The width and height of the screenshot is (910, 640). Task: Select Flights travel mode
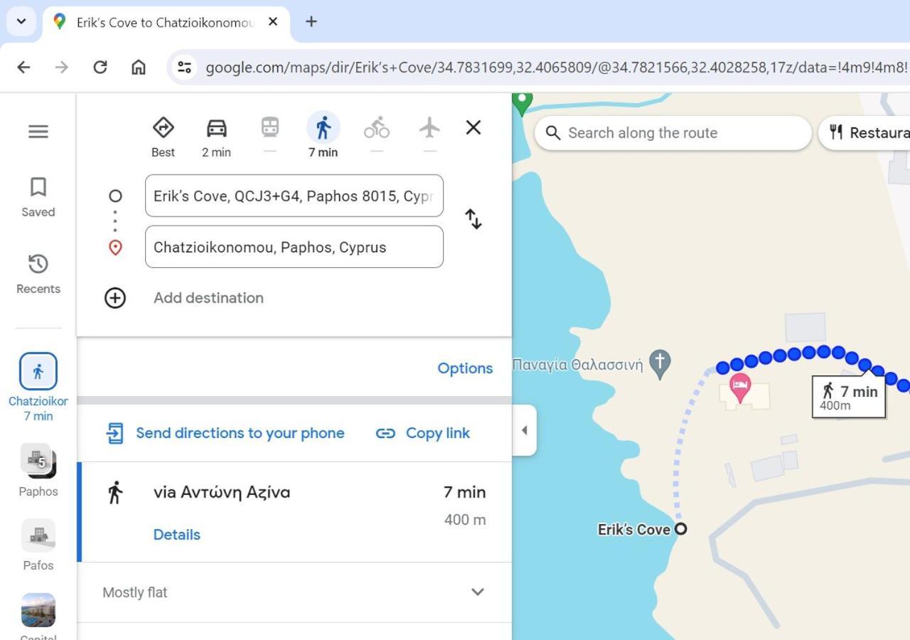click(x=429, y=135)
